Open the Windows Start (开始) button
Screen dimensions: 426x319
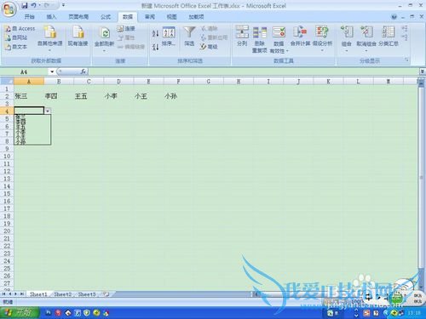coord(20,313)
